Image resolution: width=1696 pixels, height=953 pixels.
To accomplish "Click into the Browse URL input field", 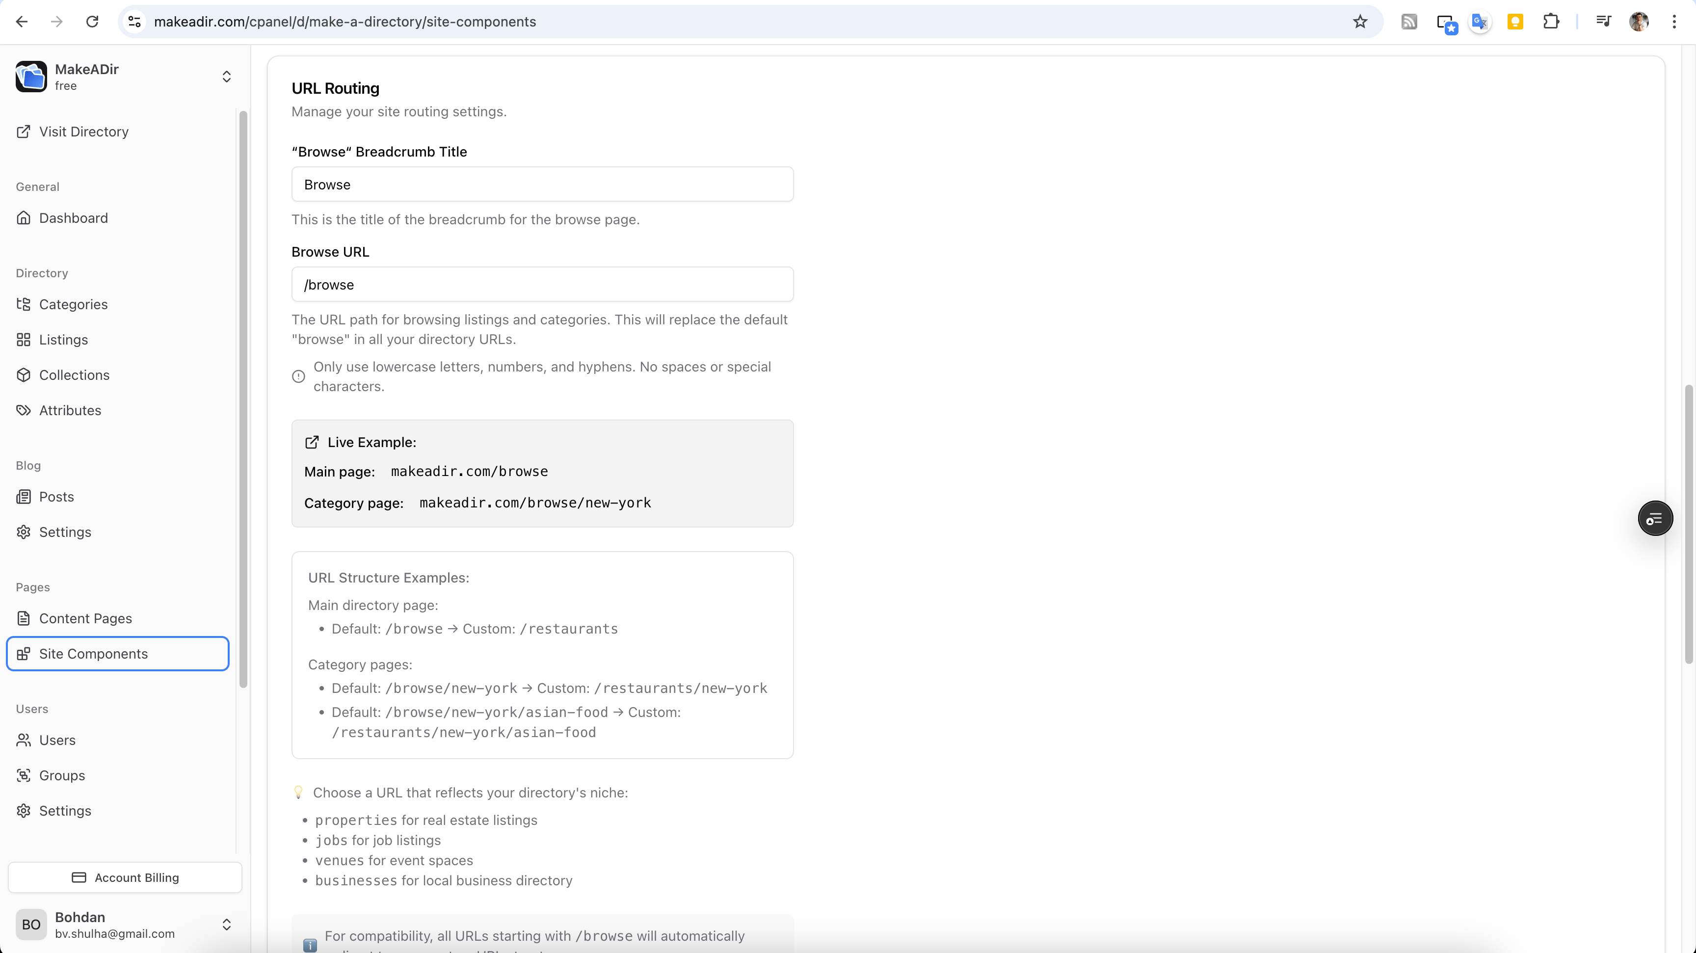I will pyautogui.click(x=542, y=284).
